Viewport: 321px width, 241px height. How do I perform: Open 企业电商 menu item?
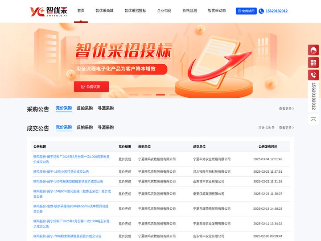click(x=164, y=11)
